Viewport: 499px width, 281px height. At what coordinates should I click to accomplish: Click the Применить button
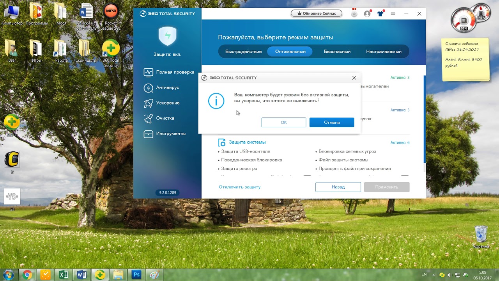pyautogui.click(x=387, y=187)
